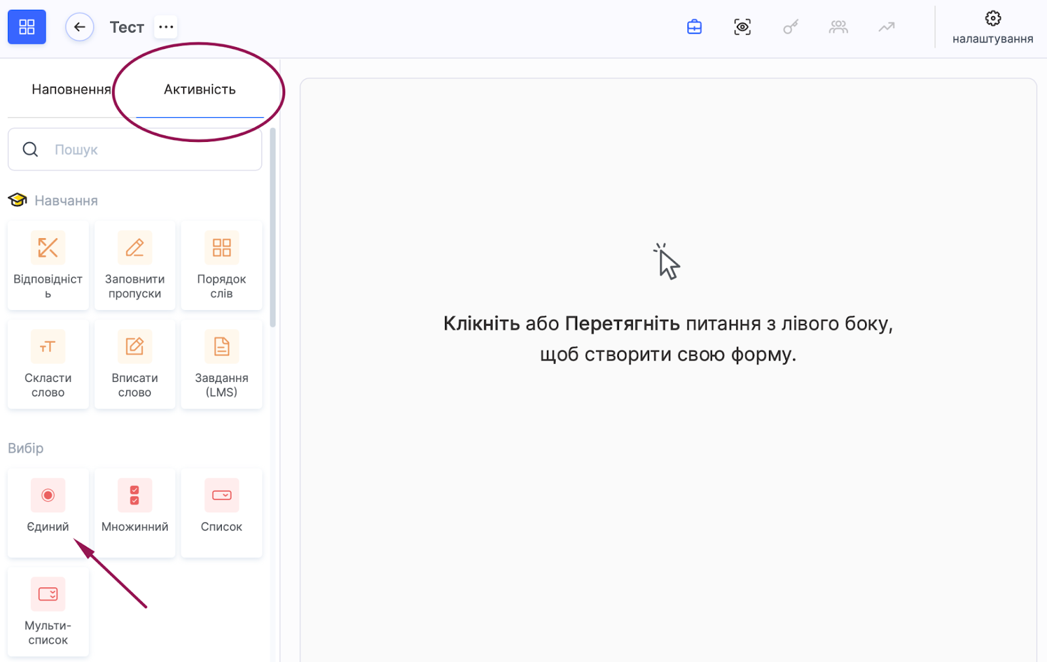Image resolution: width=1047 pixels, height=662 pixels.
Task: Select the briefcase builder icon
Action: (x=694, y=27)
